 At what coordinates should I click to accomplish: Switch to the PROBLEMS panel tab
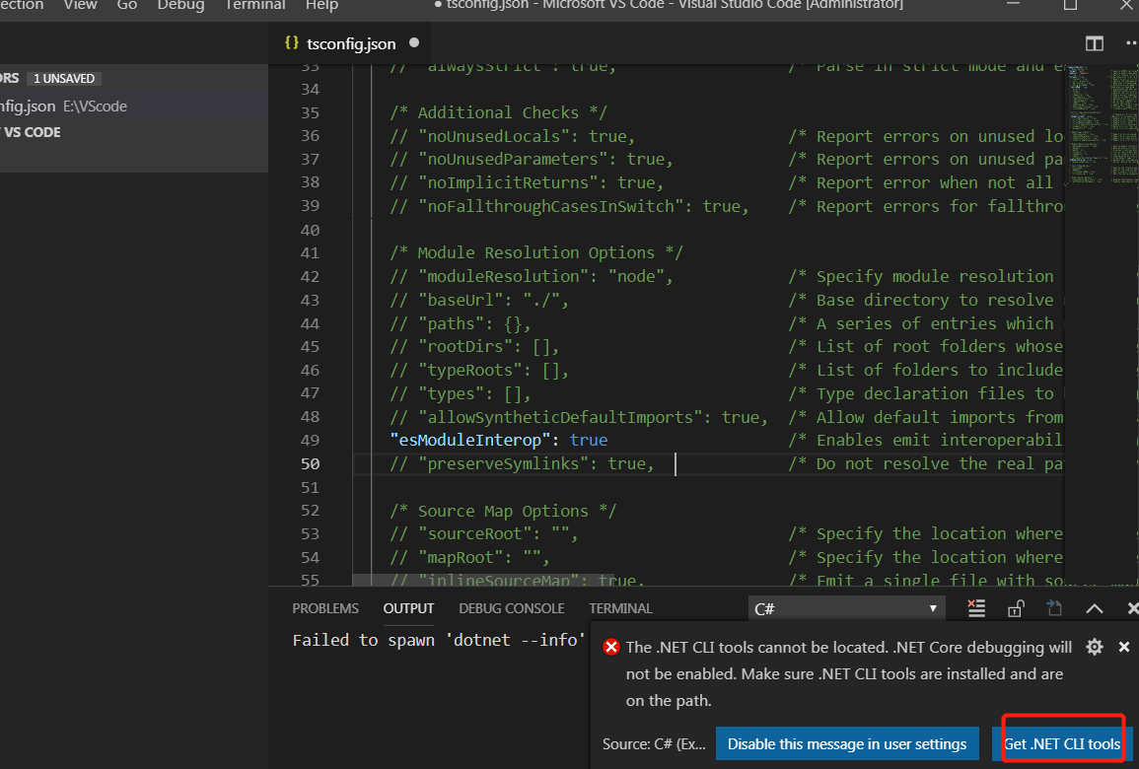(325, 608)
